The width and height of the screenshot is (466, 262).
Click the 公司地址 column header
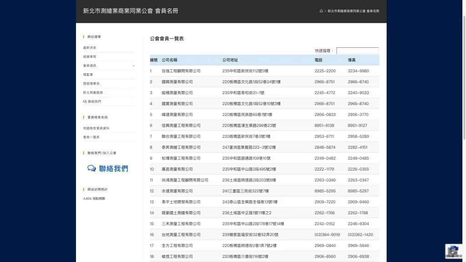pos(230,60)
